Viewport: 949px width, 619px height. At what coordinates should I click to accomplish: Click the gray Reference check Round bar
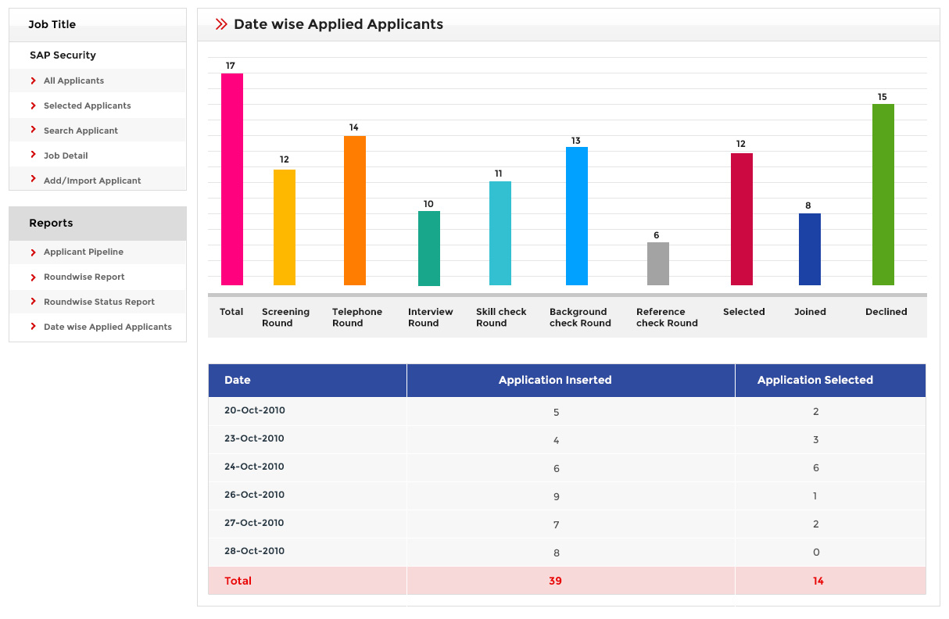pyautogui.click(x=658, y=264)
